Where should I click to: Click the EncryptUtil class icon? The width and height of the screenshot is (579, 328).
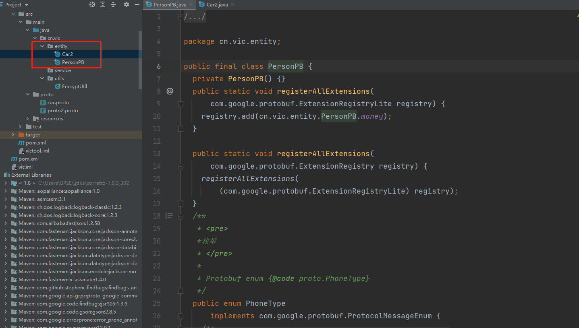point(58,87)
